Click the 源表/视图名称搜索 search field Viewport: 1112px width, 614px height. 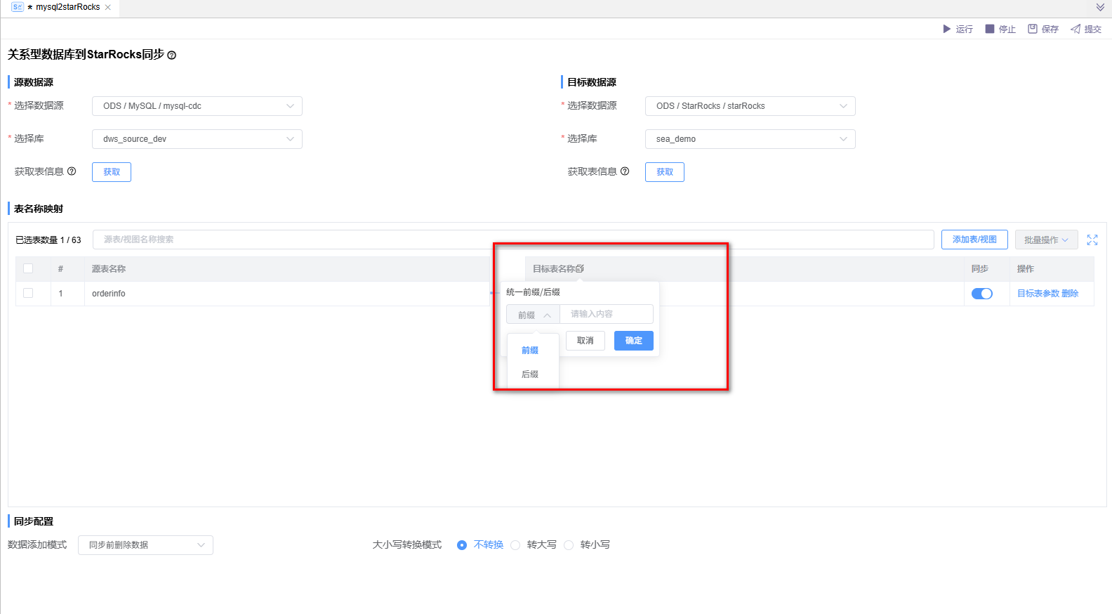click(512, 240)
